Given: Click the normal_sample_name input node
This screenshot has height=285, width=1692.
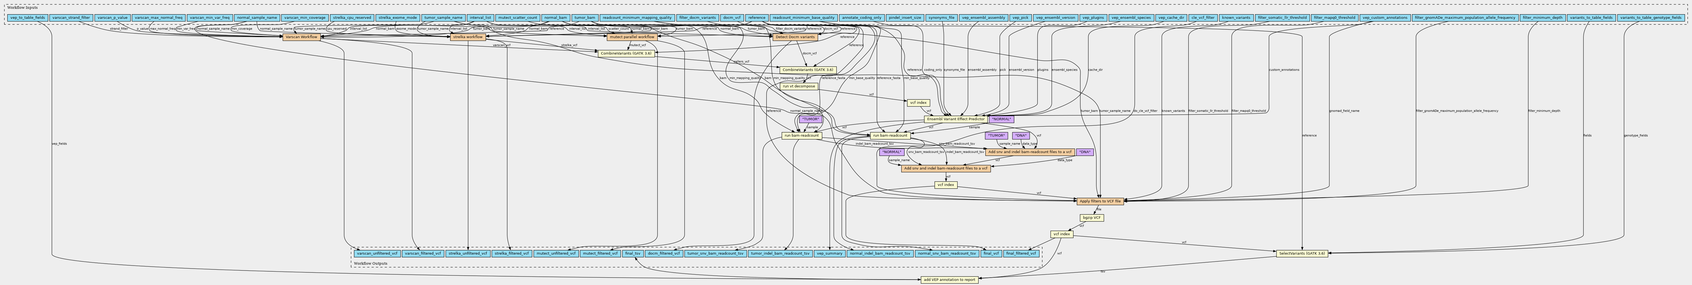Looking at the screenshot, I should click(x=257, y=18).
